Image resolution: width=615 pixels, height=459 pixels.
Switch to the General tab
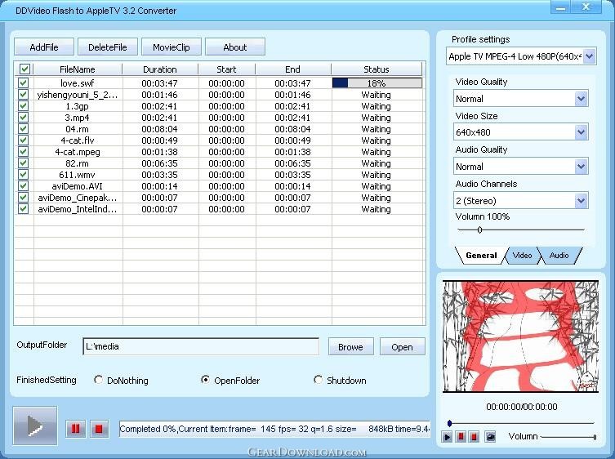[x=481, y=256]
